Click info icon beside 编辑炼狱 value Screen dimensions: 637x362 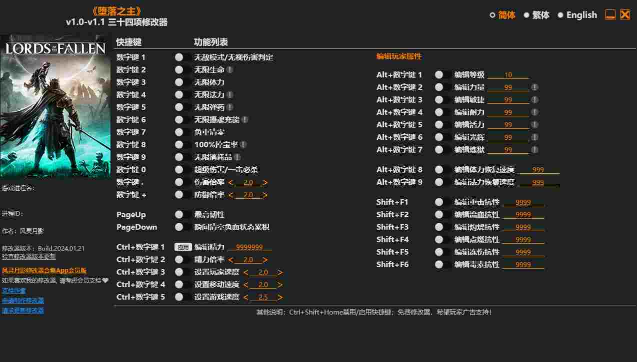[534, 150]
